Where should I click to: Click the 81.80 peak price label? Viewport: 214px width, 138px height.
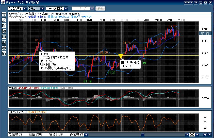pyautogui.click(x=39, y=40)
